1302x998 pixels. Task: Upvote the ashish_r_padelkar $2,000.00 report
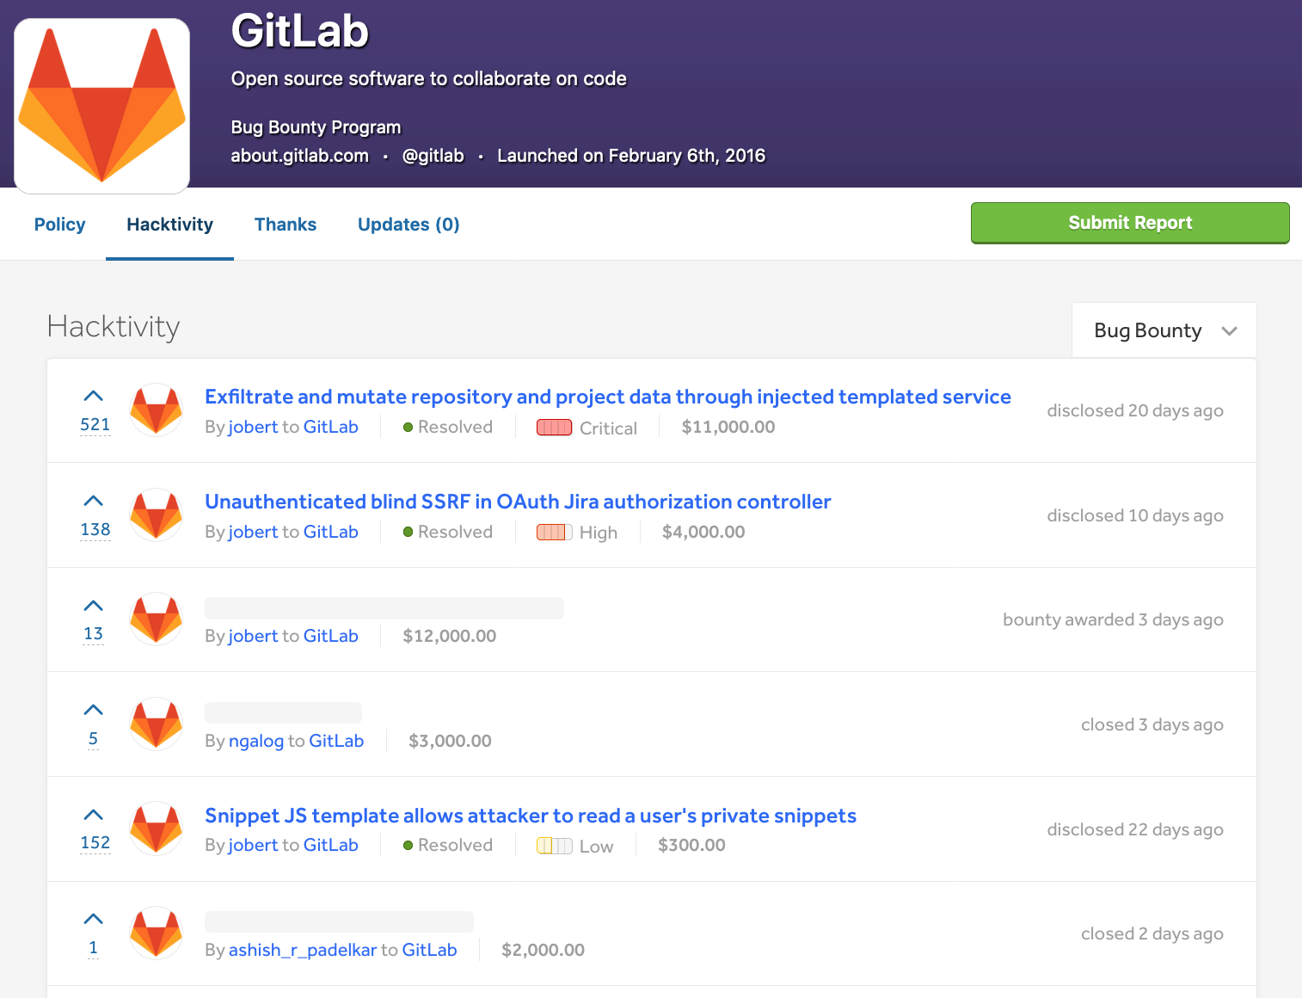[x=94, y=920]
